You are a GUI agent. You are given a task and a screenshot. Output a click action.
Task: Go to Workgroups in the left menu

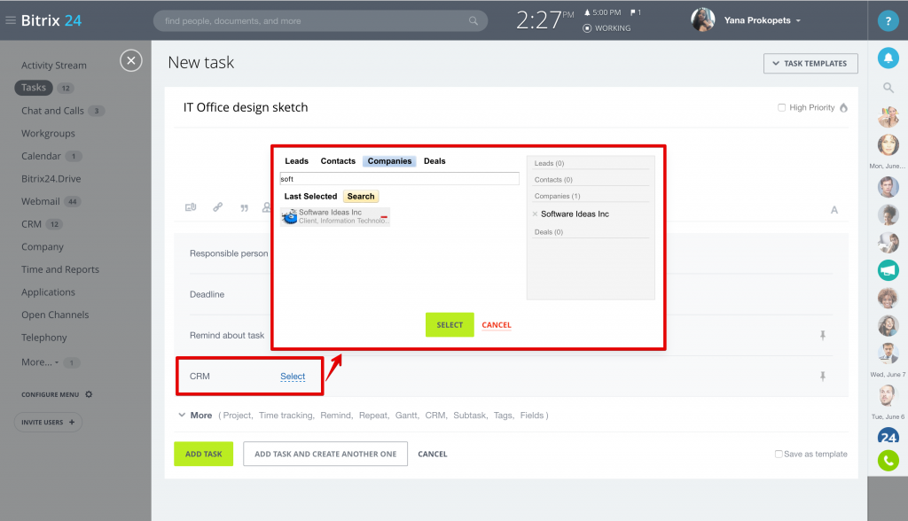[48, 133]
